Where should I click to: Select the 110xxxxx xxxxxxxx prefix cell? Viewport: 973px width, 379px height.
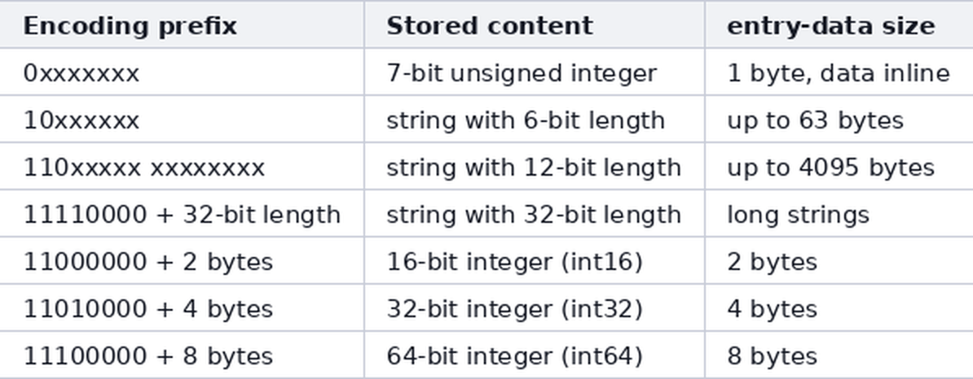(182, 167)
